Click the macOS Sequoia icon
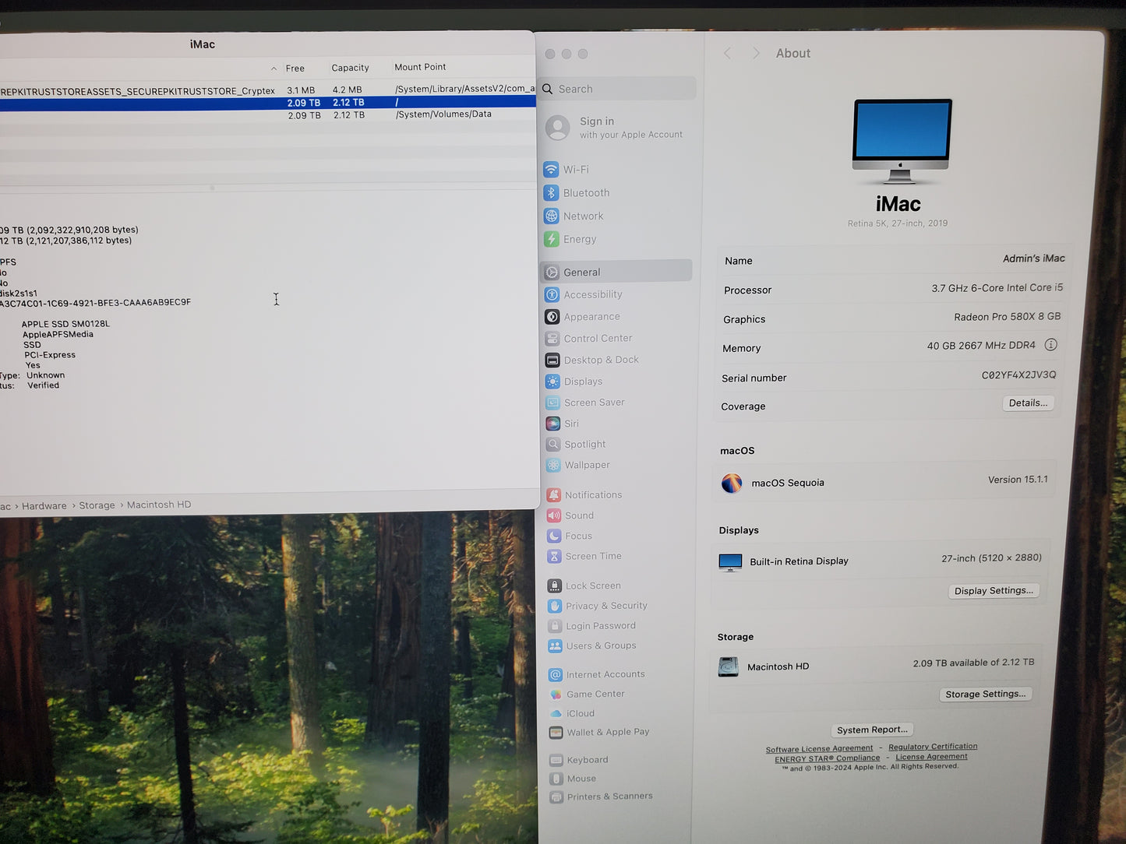 (731, 484)
